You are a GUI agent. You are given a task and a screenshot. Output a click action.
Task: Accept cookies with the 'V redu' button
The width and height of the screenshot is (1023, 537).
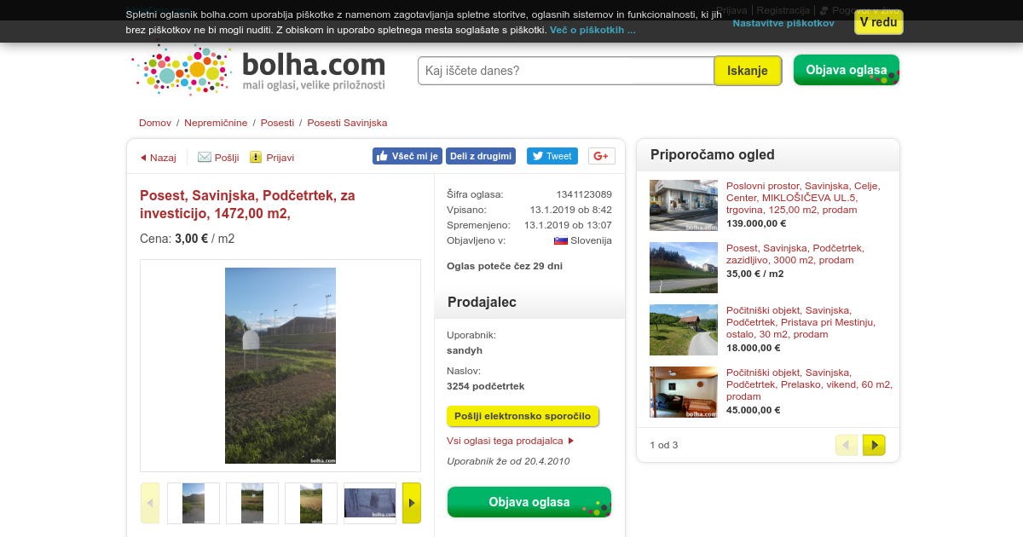pos(878,22)
